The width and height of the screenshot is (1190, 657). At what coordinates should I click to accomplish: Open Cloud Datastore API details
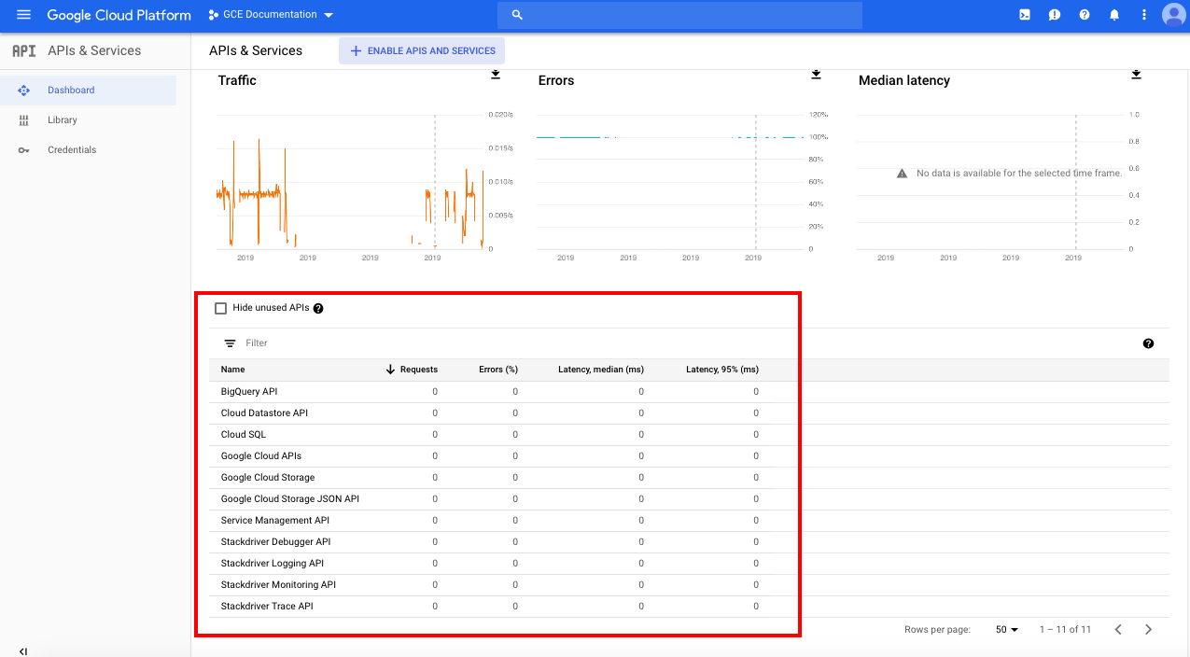(264, 413)
